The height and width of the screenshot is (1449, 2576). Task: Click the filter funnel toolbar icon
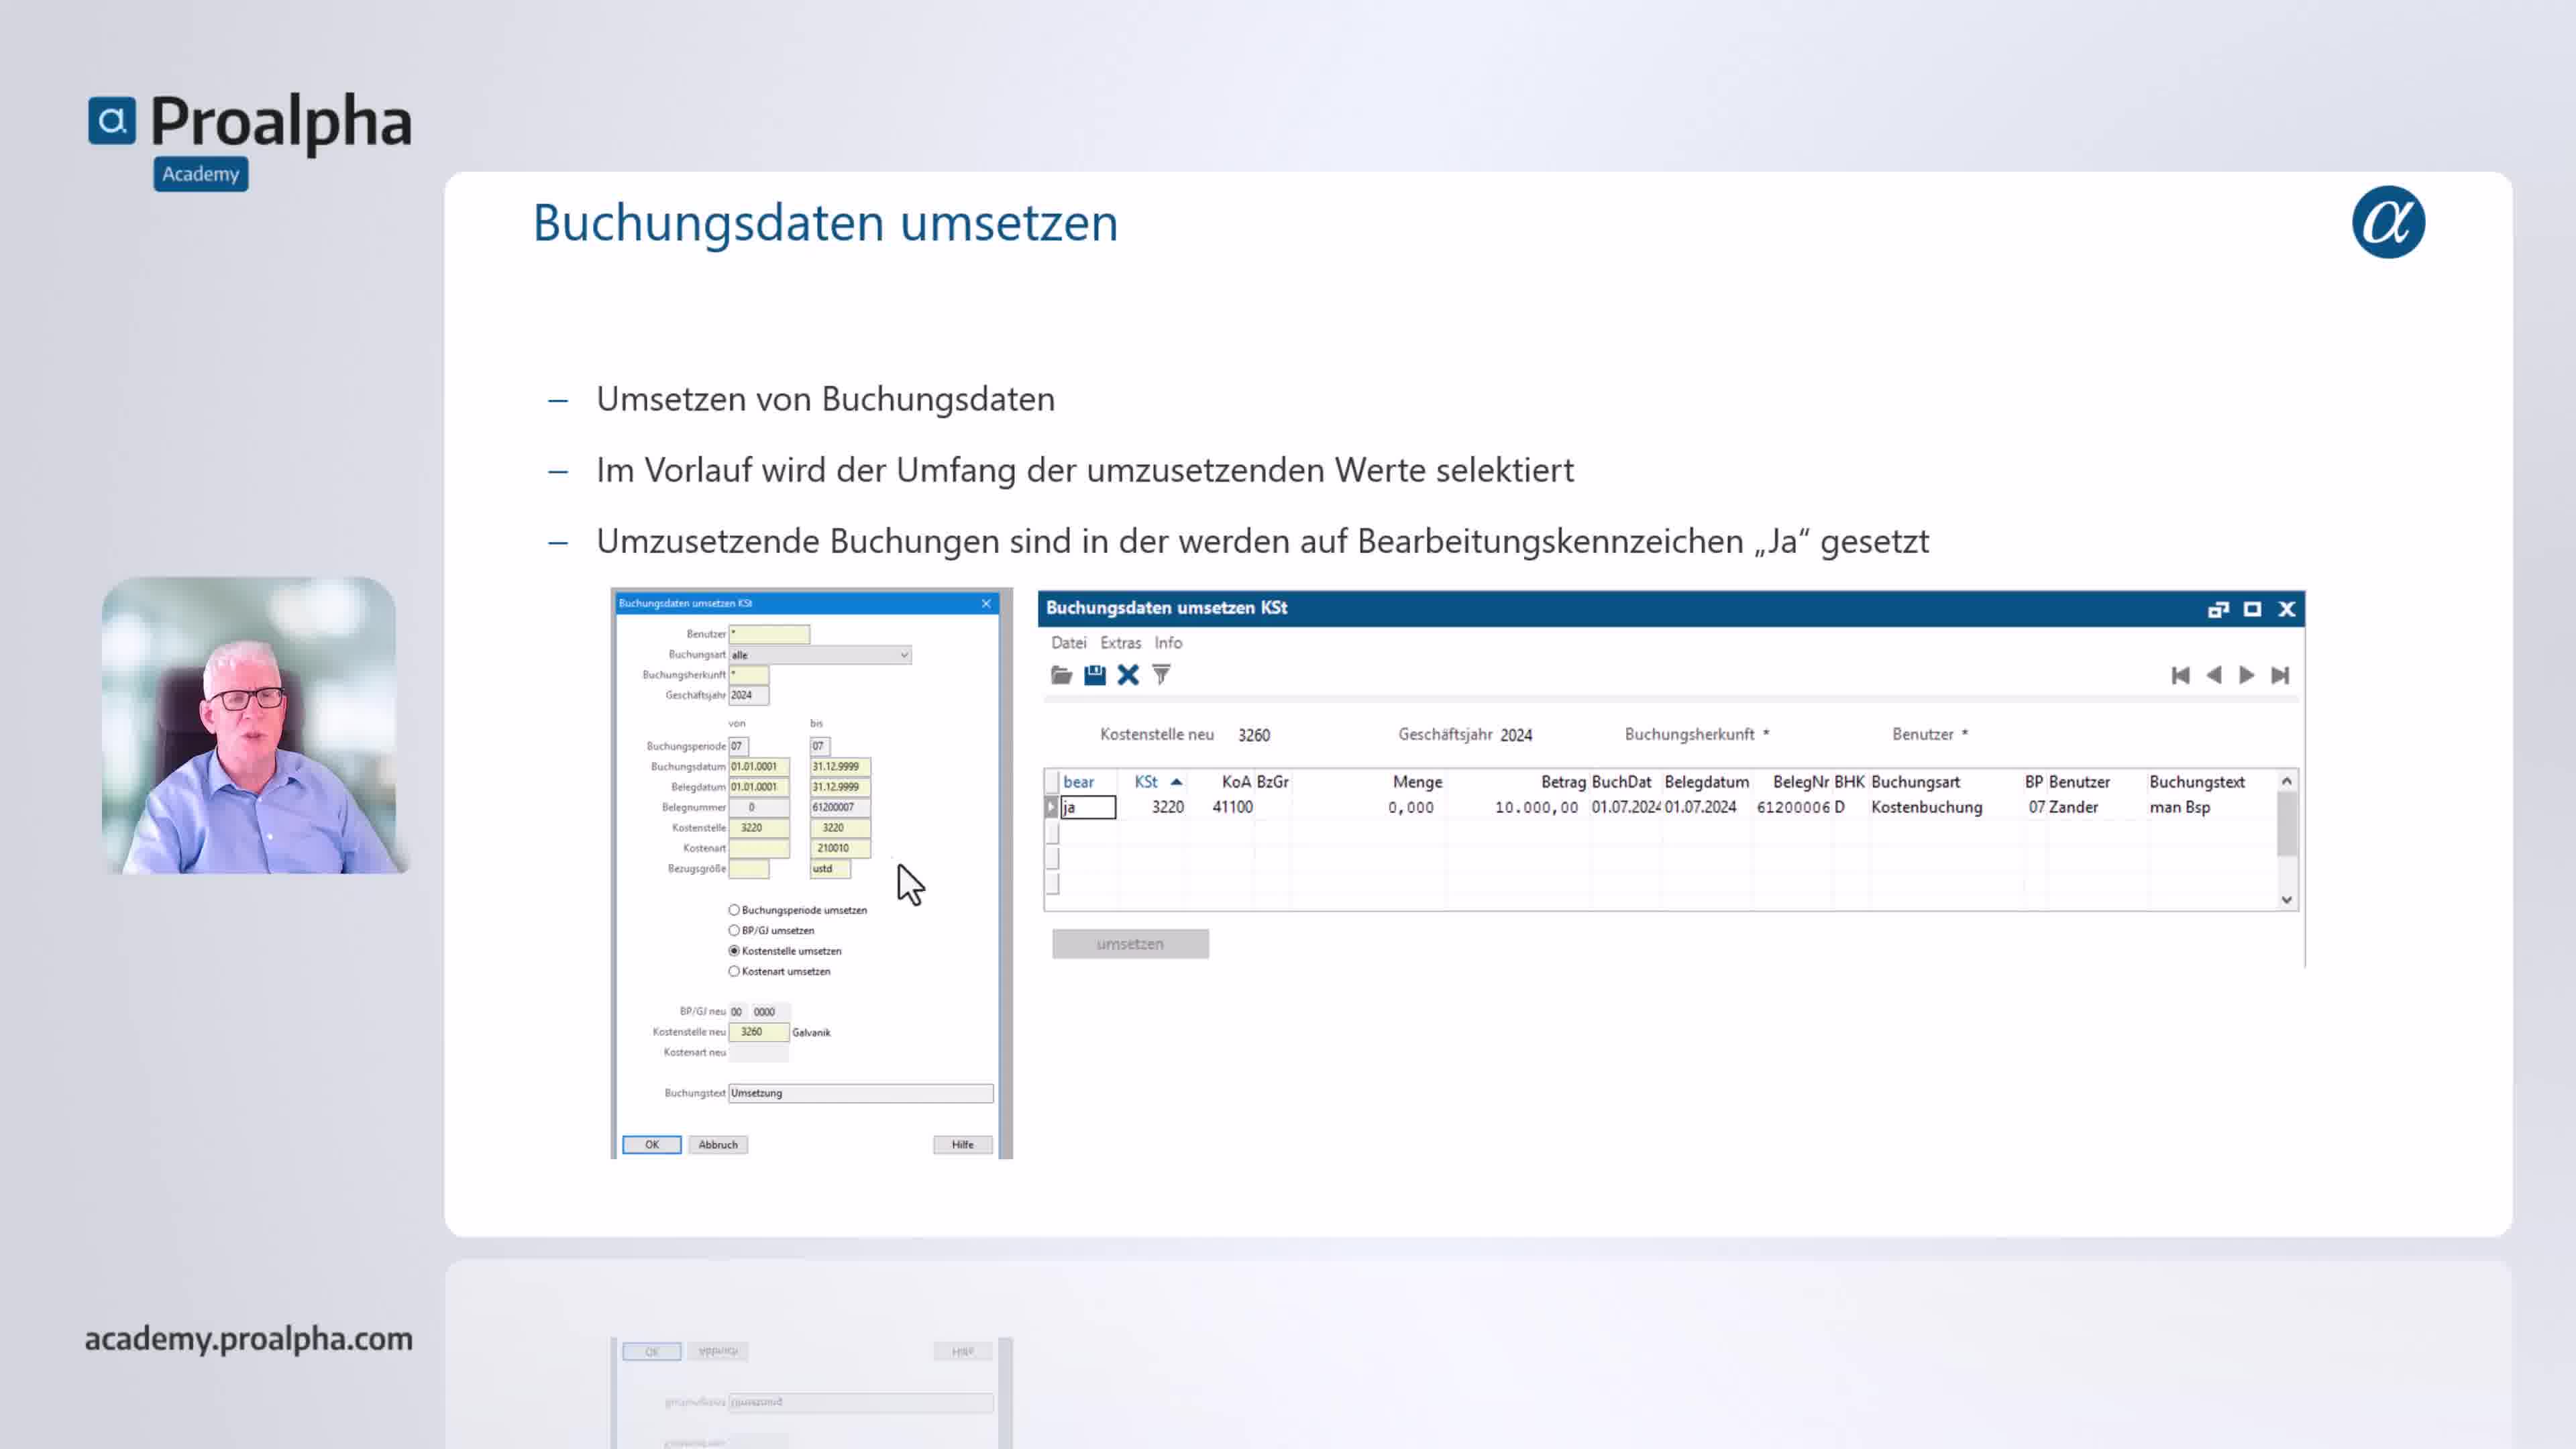(1161, 675)
